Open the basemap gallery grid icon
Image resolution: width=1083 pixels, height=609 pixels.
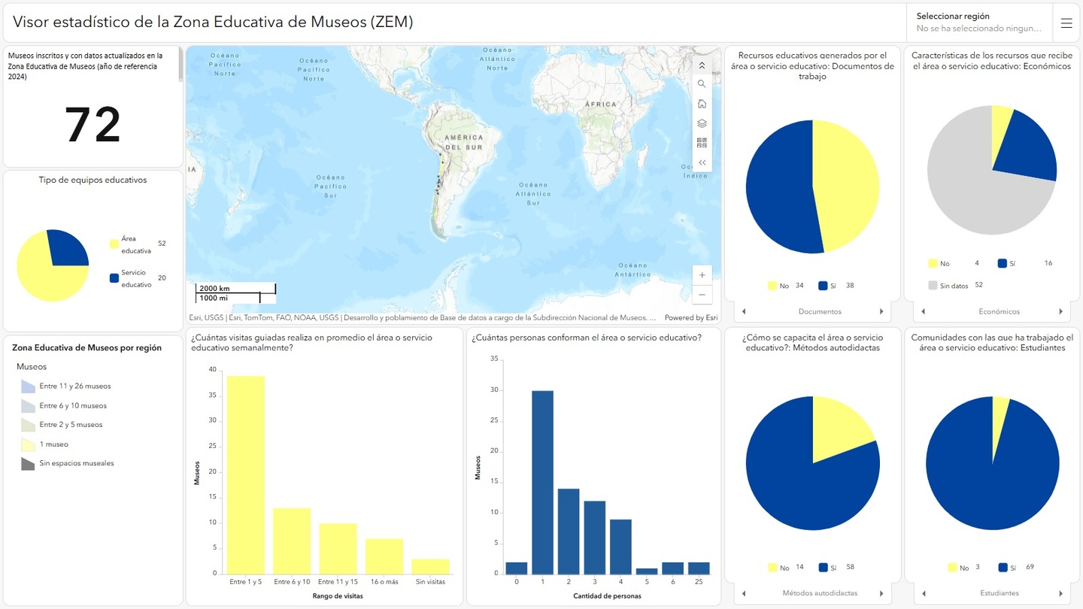pyautogui.click(x=702, y=143)
